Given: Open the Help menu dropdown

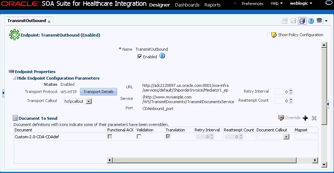Looking at the screenshot, I should tap(277, 3).
